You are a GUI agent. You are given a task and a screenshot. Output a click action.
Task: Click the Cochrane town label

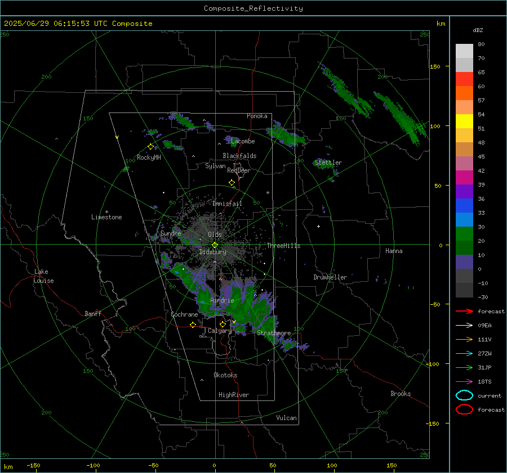tap(184, 314)
